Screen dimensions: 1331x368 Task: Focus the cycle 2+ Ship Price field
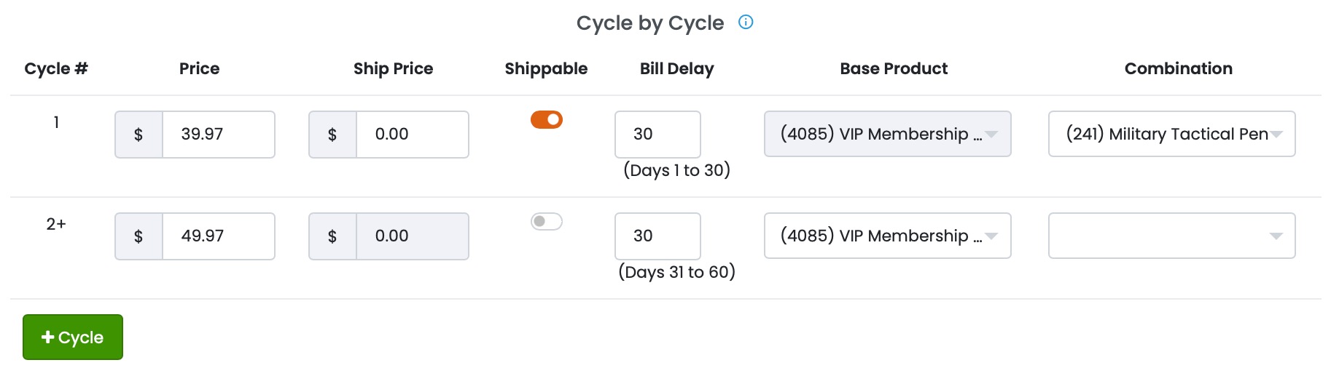(x=412, y=236)
